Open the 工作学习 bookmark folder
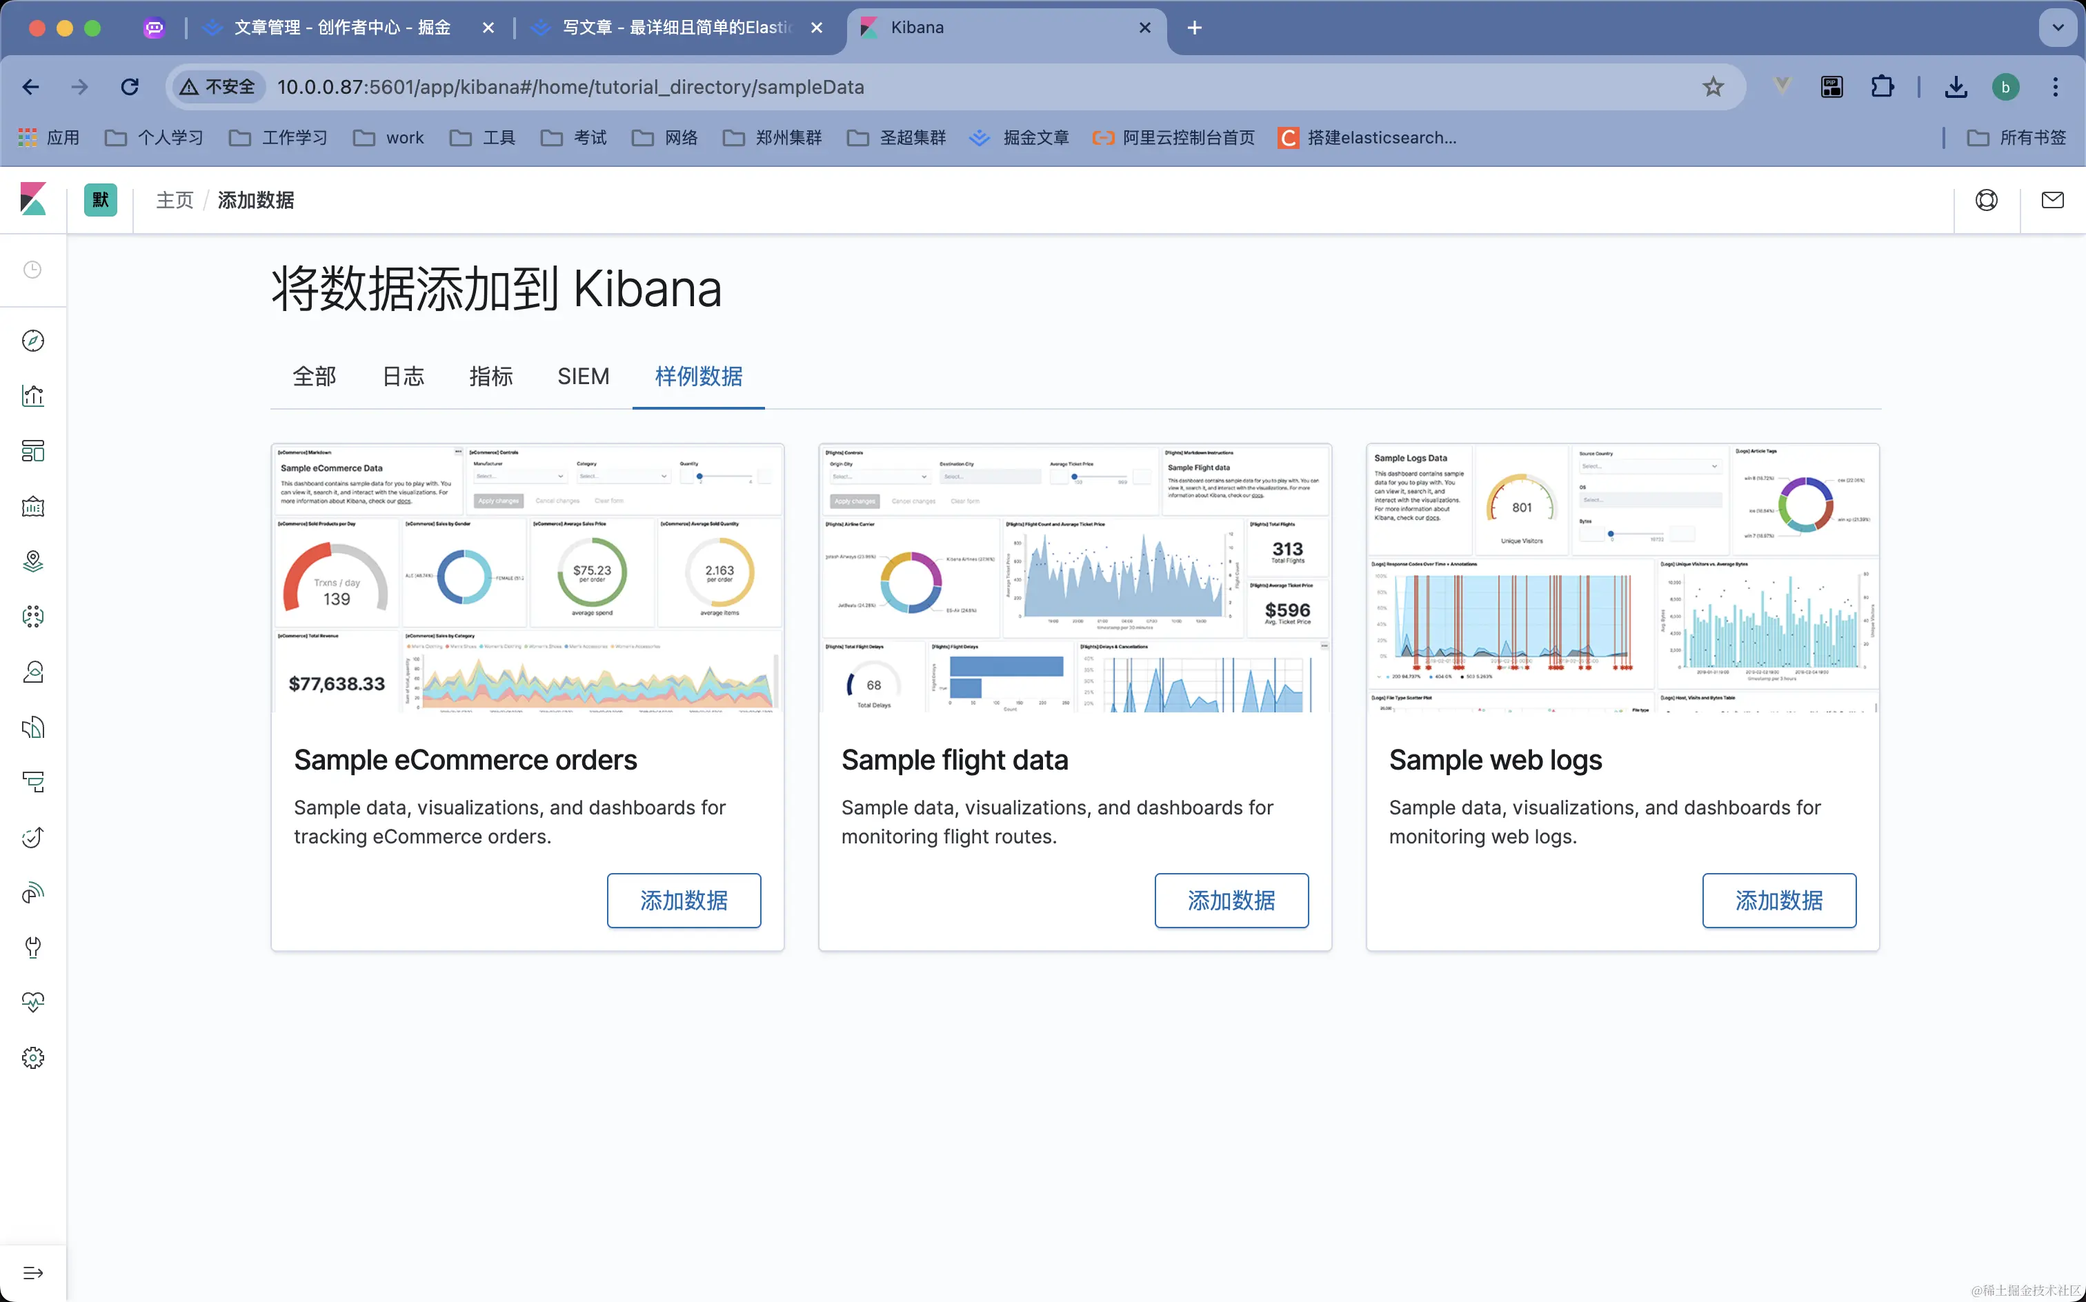Image resolution: width=2086 pixels, height=1302 pixels. [278, 138]
